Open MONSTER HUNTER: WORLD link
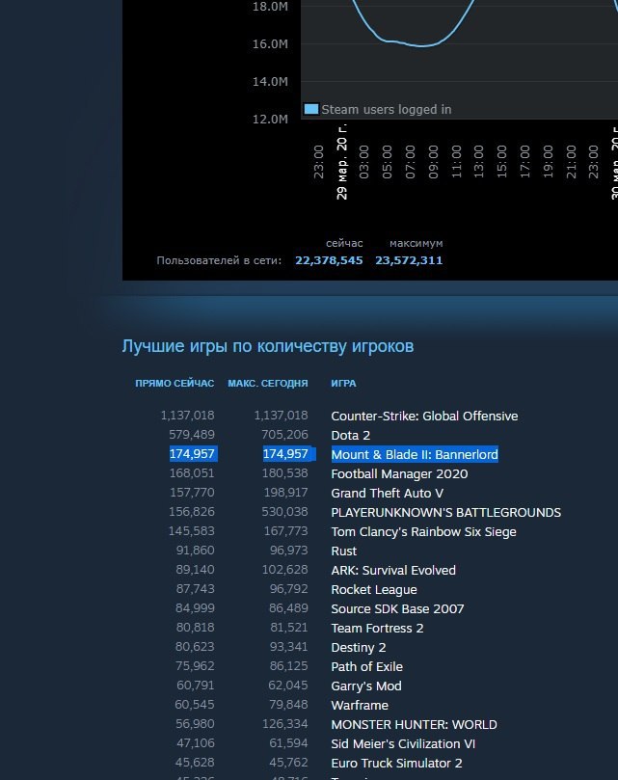 pyautogui.click(x=414, y=725)
